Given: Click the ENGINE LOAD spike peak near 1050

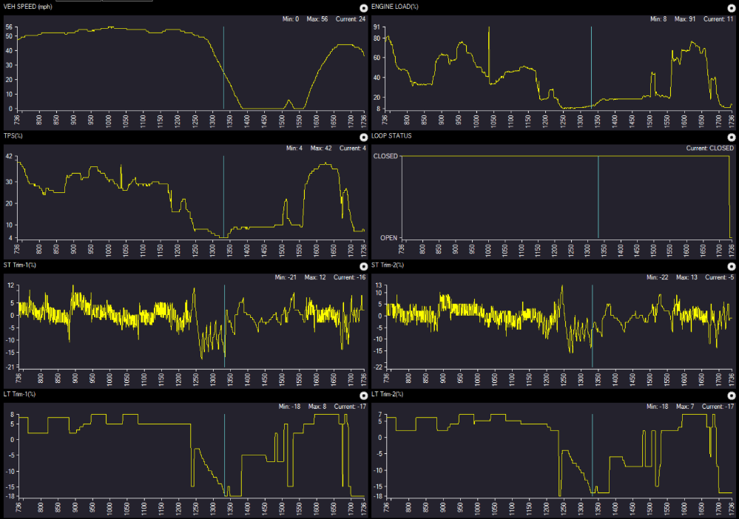Looking at the screenshot, I should tap(489, 30).
